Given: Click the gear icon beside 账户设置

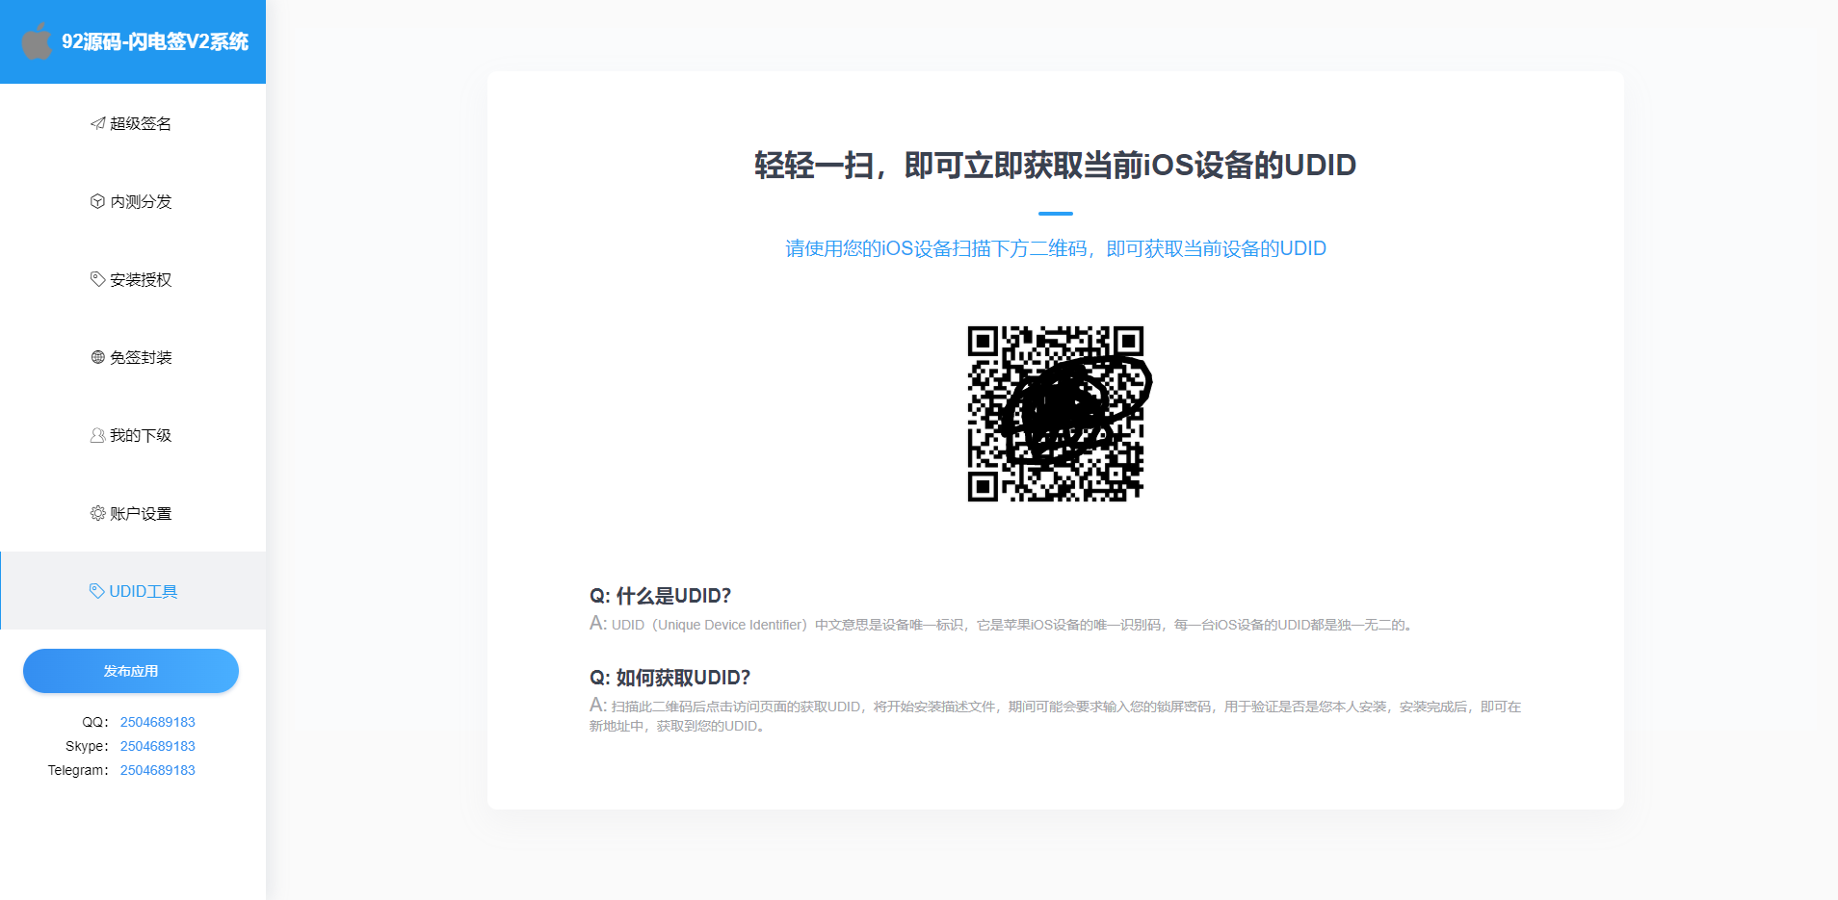Looking at the screenshot, I should click(x=97, y=513).
